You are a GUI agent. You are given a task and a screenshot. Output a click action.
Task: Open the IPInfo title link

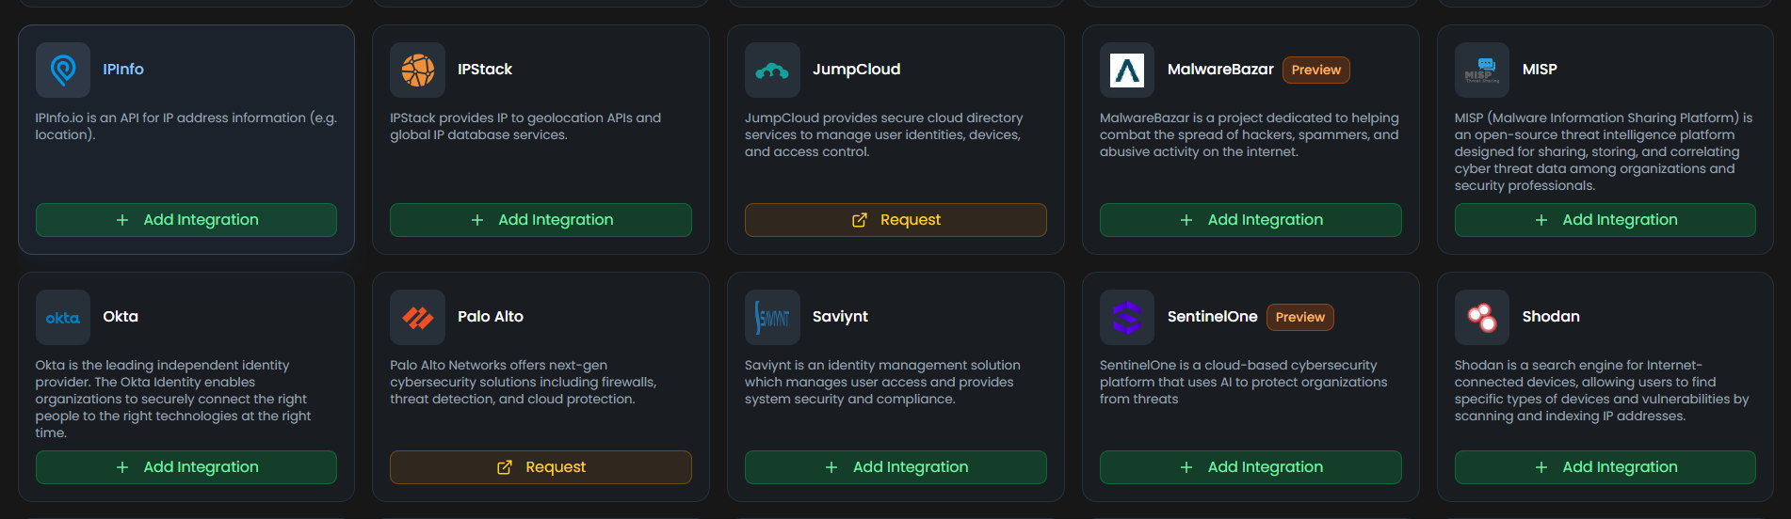pyautogui.click(x=123, y=70)
